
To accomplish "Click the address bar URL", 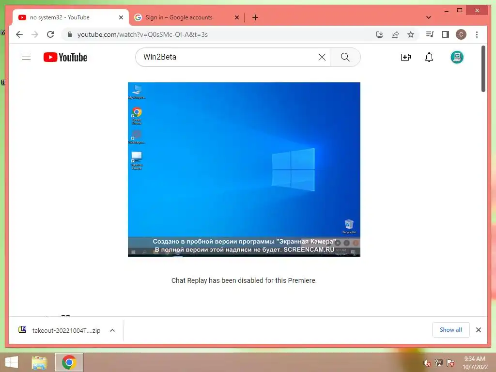I will pos(142,34).
